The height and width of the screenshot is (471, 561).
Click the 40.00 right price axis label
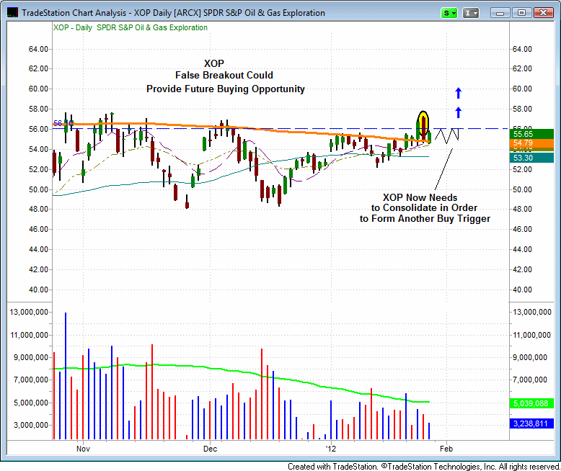click(522, 290)
